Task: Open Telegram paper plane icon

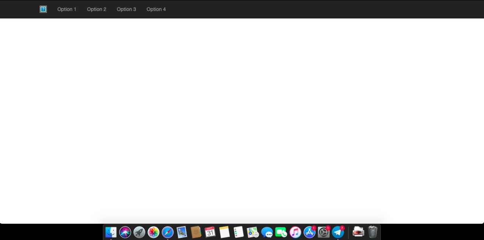Action: (x=338, y=232)
